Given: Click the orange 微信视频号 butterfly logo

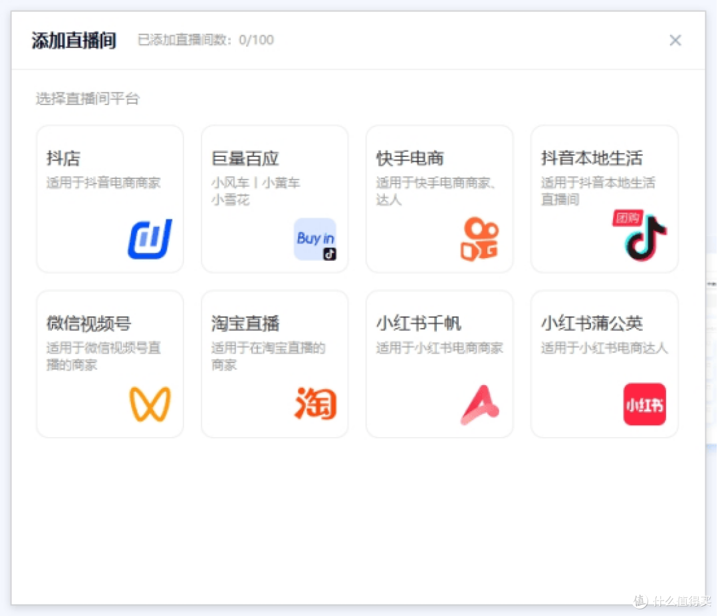Looking at the screenshot, I should click(150, 404).
